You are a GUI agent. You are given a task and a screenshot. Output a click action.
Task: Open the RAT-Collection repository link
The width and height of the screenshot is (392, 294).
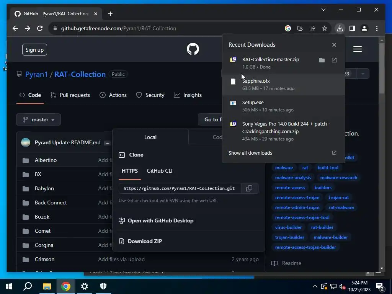click(80, 74)
